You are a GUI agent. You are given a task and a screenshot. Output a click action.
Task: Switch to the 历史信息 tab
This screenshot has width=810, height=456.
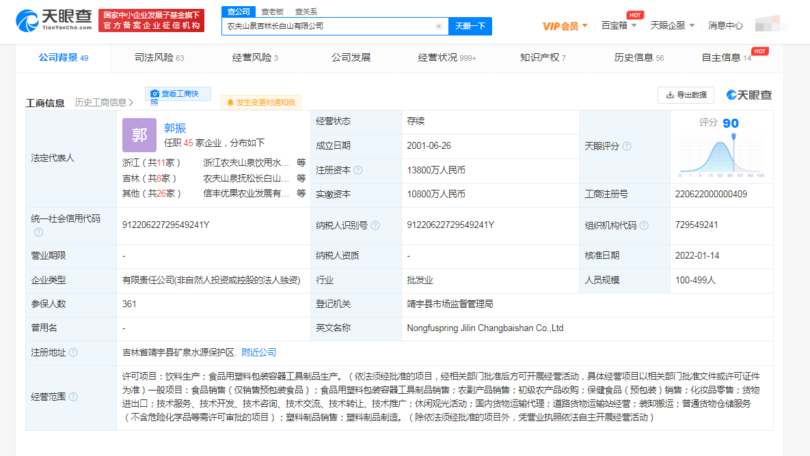pos(639,58)
